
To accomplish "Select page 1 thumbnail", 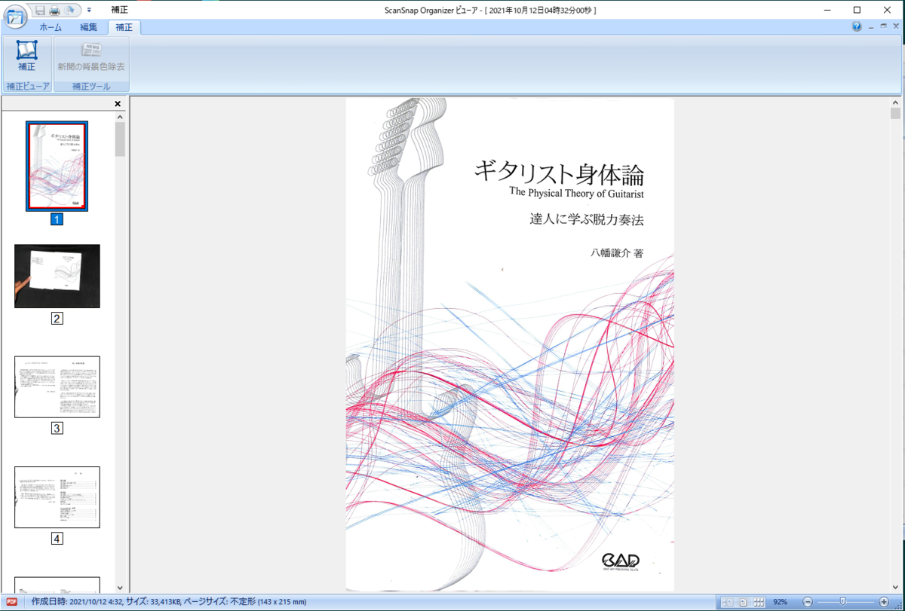I will [x=57, y=166].
